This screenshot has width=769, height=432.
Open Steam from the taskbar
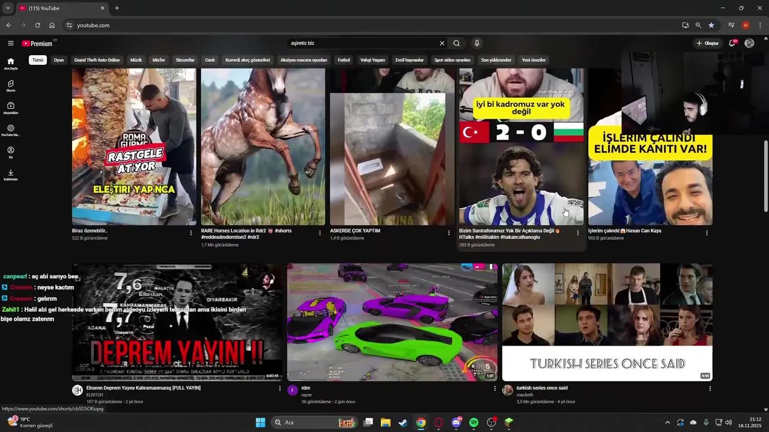click(x=403, y=422)
